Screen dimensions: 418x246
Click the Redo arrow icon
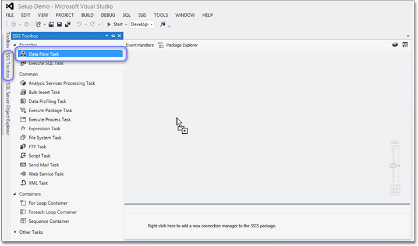click(x=92, y=24)
